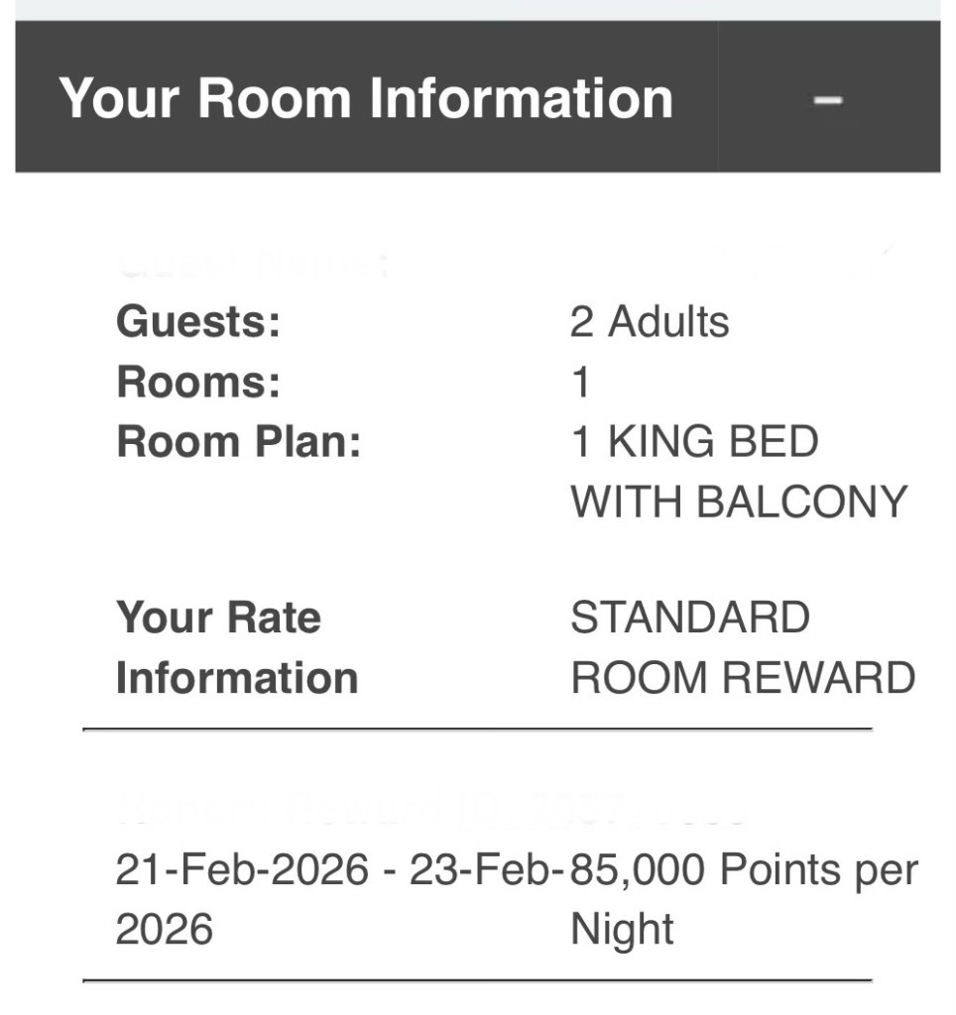Image resolution: width=956 pixels, height=1015 pixels.
Task: Select the 2 Adults value
Action: (650, 322)
